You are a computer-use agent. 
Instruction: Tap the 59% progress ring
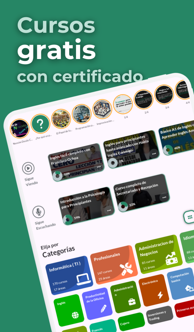point(68,219)
